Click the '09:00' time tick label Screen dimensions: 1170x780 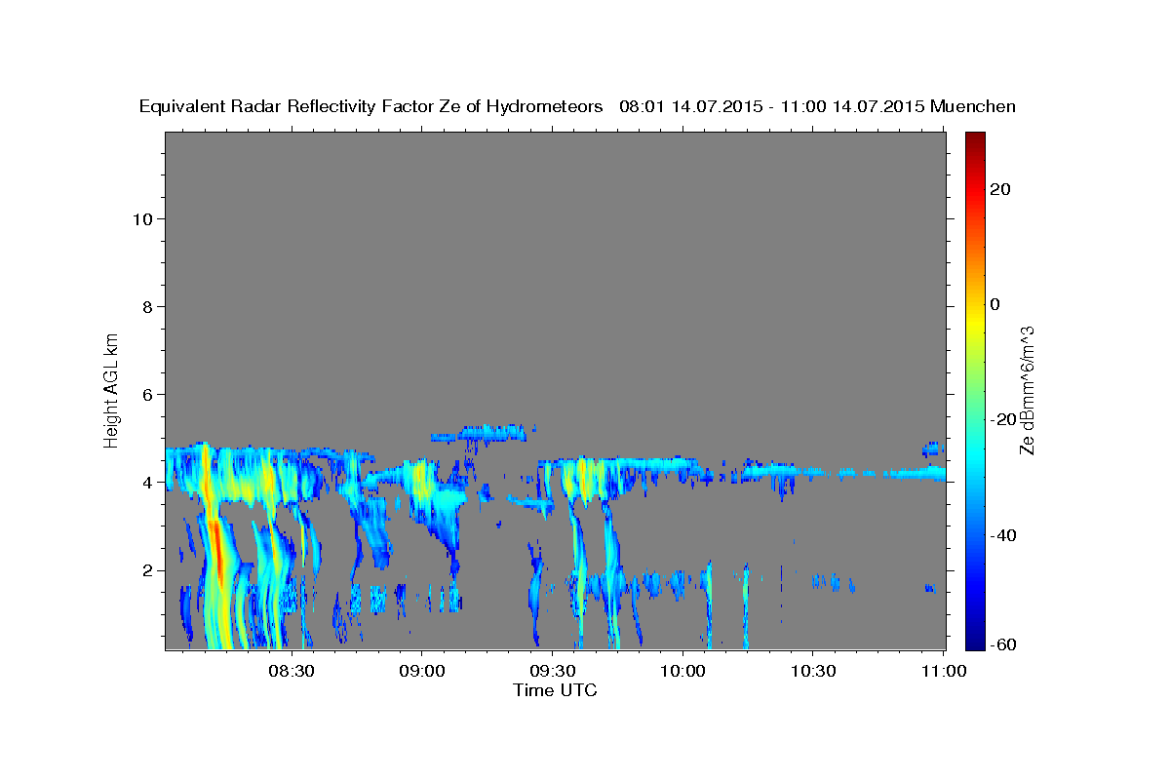tap(421, 671)
